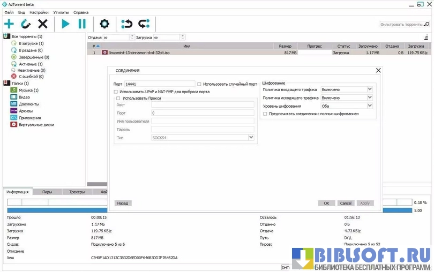
Task: Toggle the UPnP and NAT-PMP checkbox
Action: (116, 92)
